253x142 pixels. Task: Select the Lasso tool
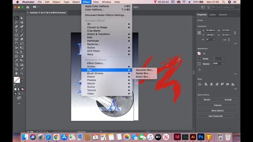[22, 22]
